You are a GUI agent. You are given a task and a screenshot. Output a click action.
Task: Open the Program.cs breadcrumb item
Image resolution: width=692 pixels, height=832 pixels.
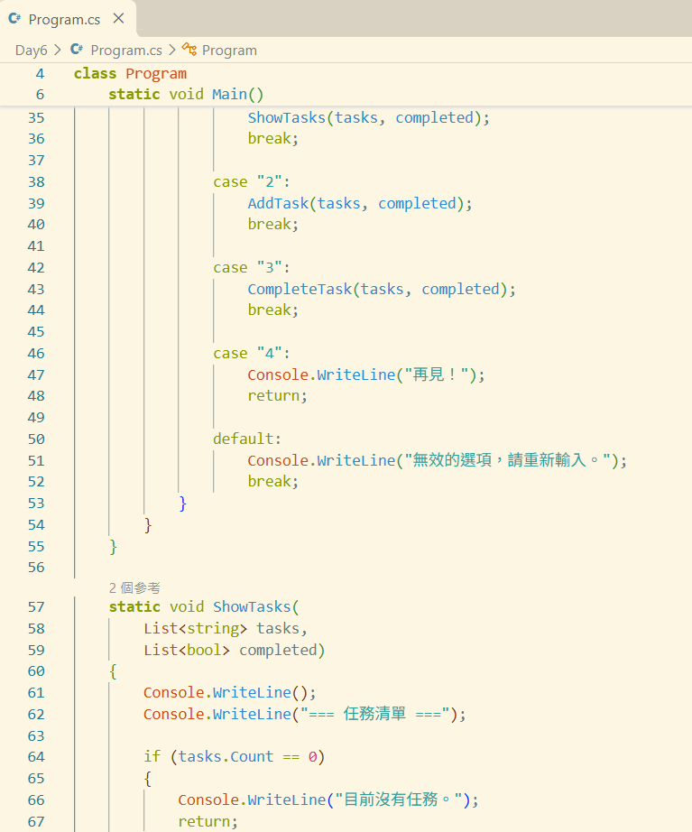point(126,51)
